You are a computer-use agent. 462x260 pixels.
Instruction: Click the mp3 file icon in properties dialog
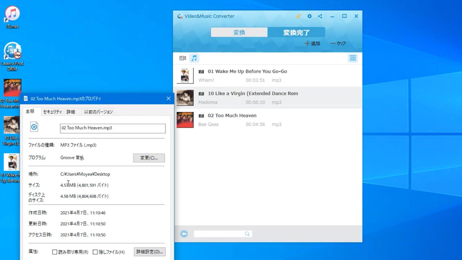coord(34,127)
